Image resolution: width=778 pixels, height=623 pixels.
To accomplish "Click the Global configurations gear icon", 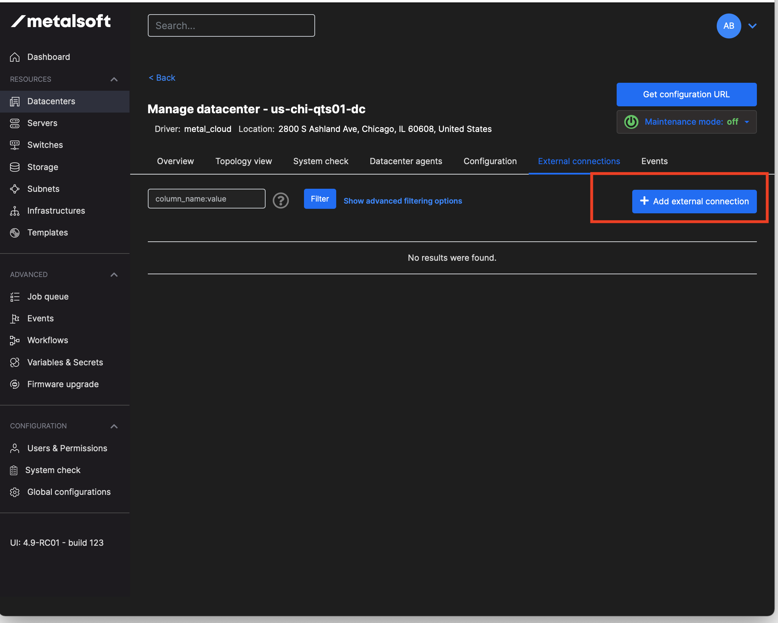I will 15,492.
